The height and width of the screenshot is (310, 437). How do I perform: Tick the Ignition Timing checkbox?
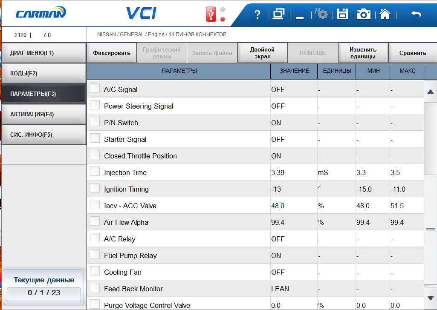point(95,188)
